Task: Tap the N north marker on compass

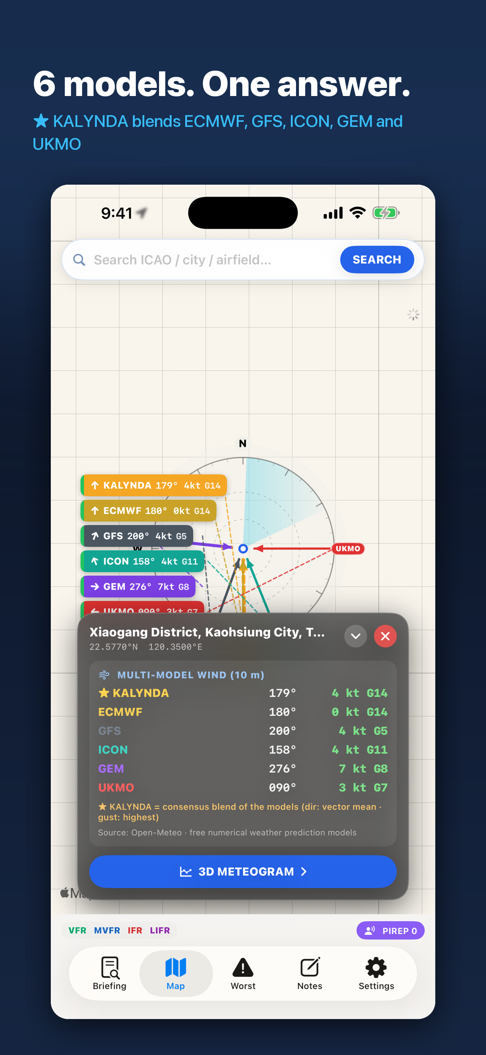Action: pyautogui.click(x=243, y=443)
